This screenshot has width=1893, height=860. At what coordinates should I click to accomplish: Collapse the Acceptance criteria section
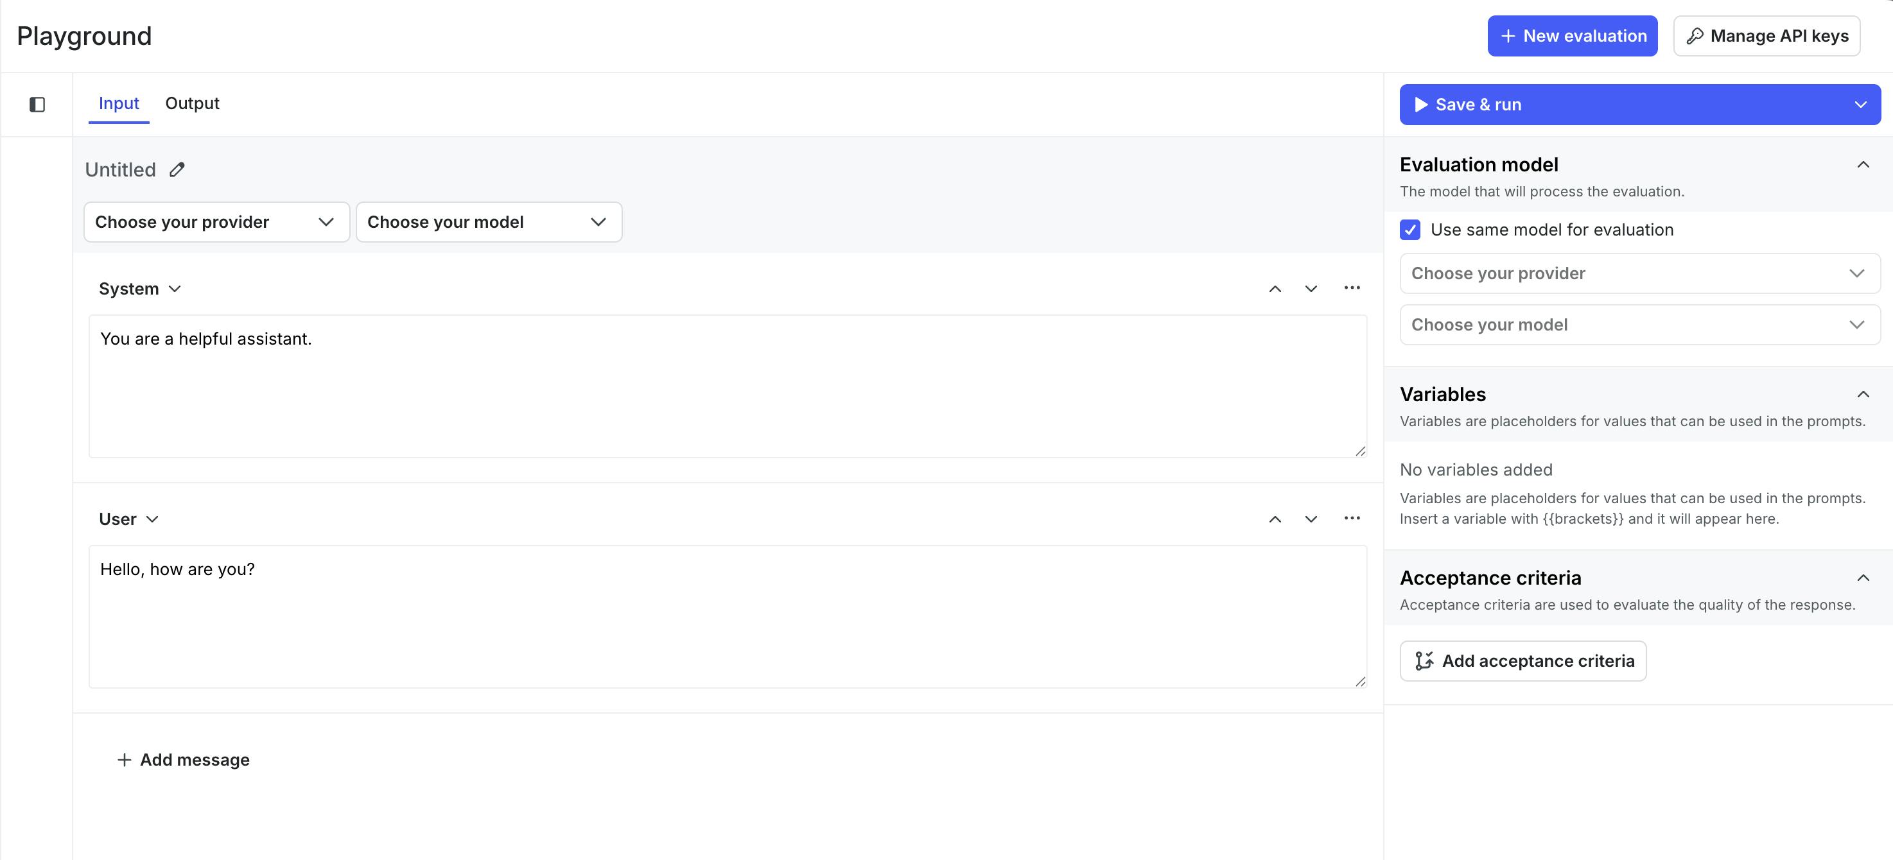tap(1863, 578)
